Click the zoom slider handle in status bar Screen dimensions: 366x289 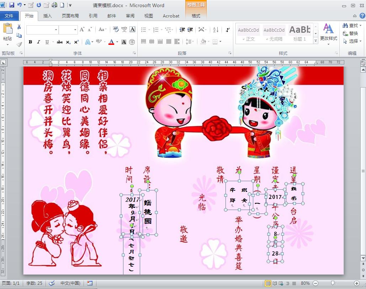[x=332, y=283]
